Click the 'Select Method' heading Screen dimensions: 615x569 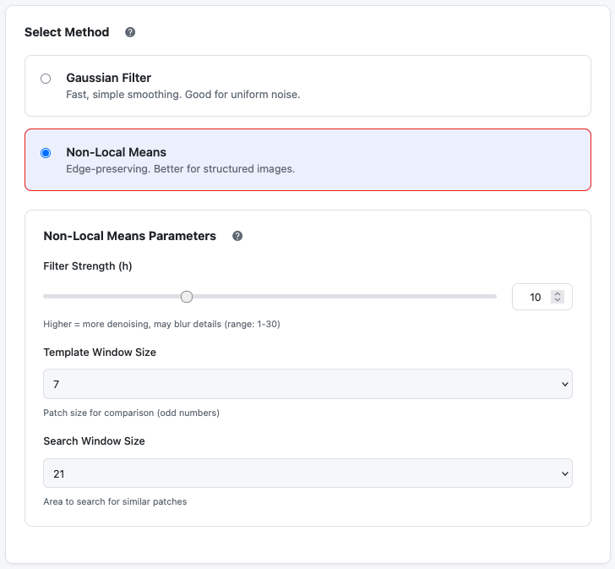[67, 32]
